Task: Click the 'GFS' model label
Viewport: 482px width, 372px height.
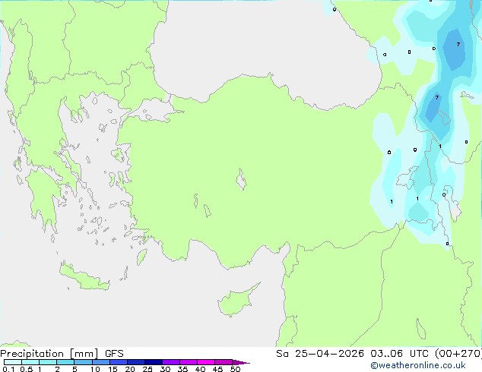Action: pyautogui.click(x=114, y=354)
